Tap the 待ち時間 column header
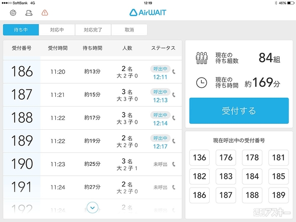The width and height of the screenshot is (296, 222). (93, 48)
